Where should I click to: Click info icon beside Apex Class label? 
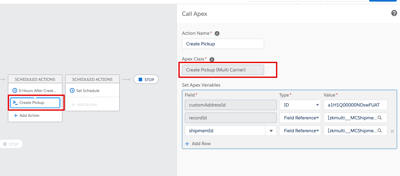[212, 60]
